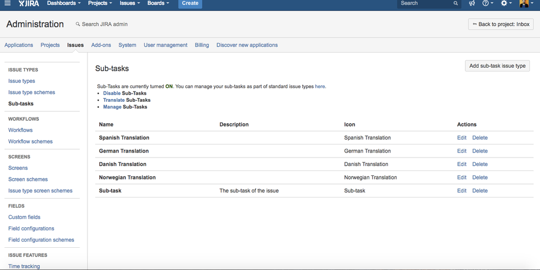Edit the Norwegian Translation sub-task

point(462,177)
